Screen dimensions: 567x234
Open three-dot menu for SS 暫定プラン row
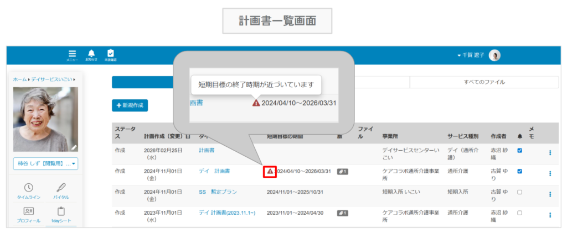(550, 194)
